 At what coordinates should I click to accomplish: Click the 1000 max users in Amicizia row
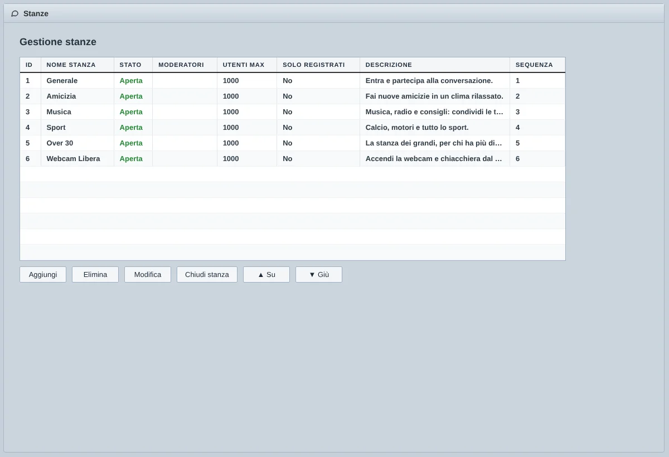coord(231,96)
